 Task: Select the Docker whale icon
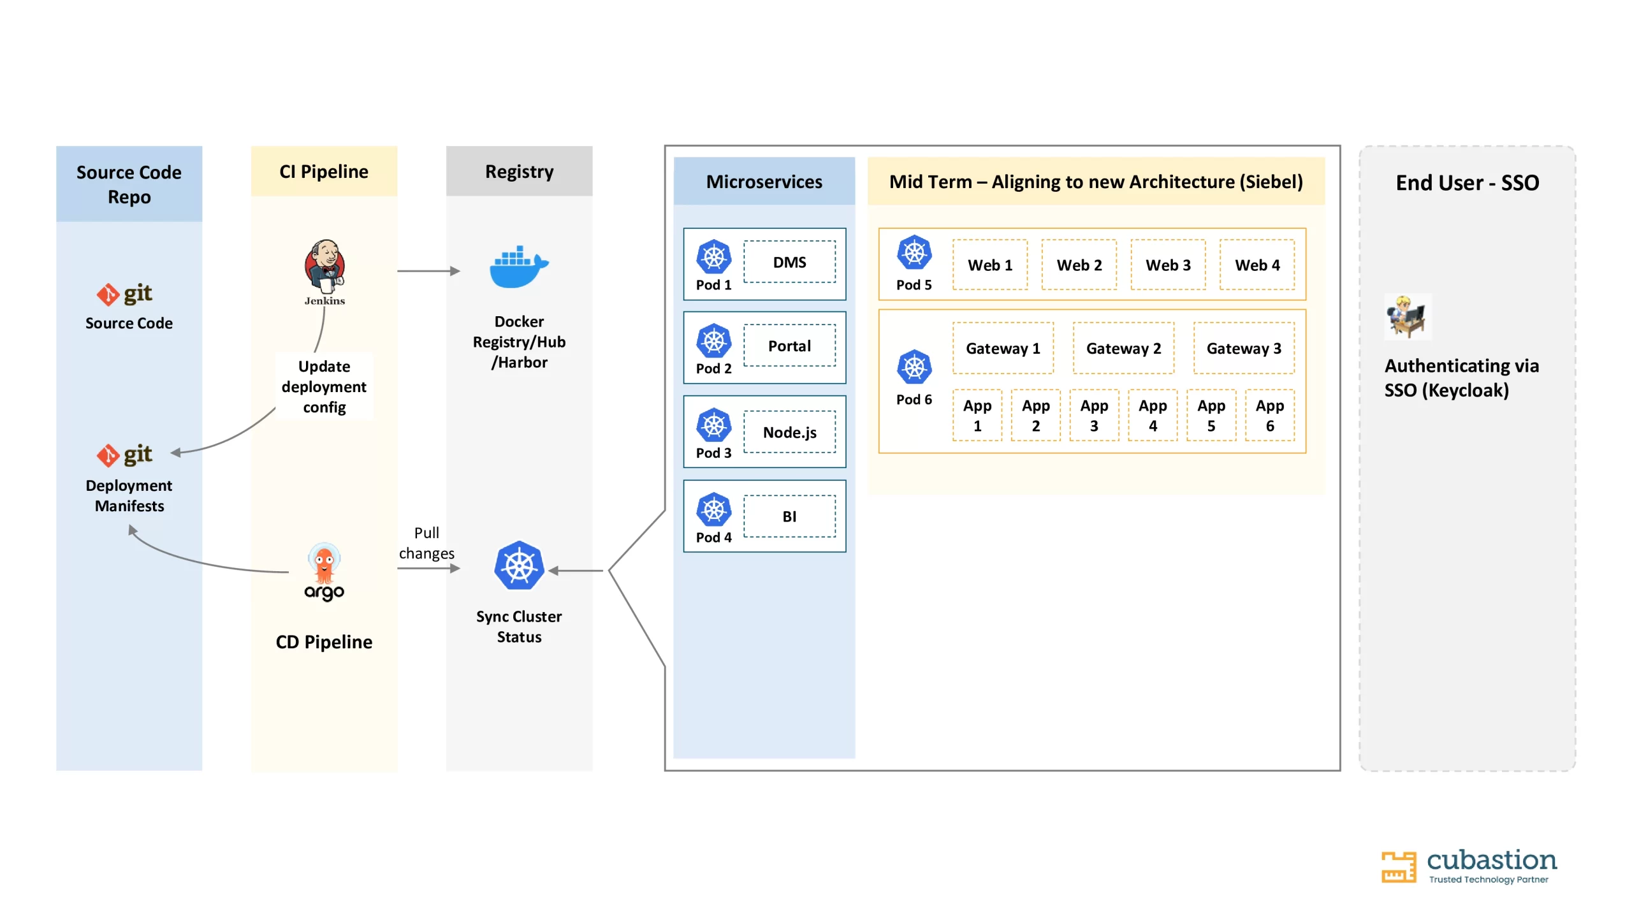tap(518, 266)
